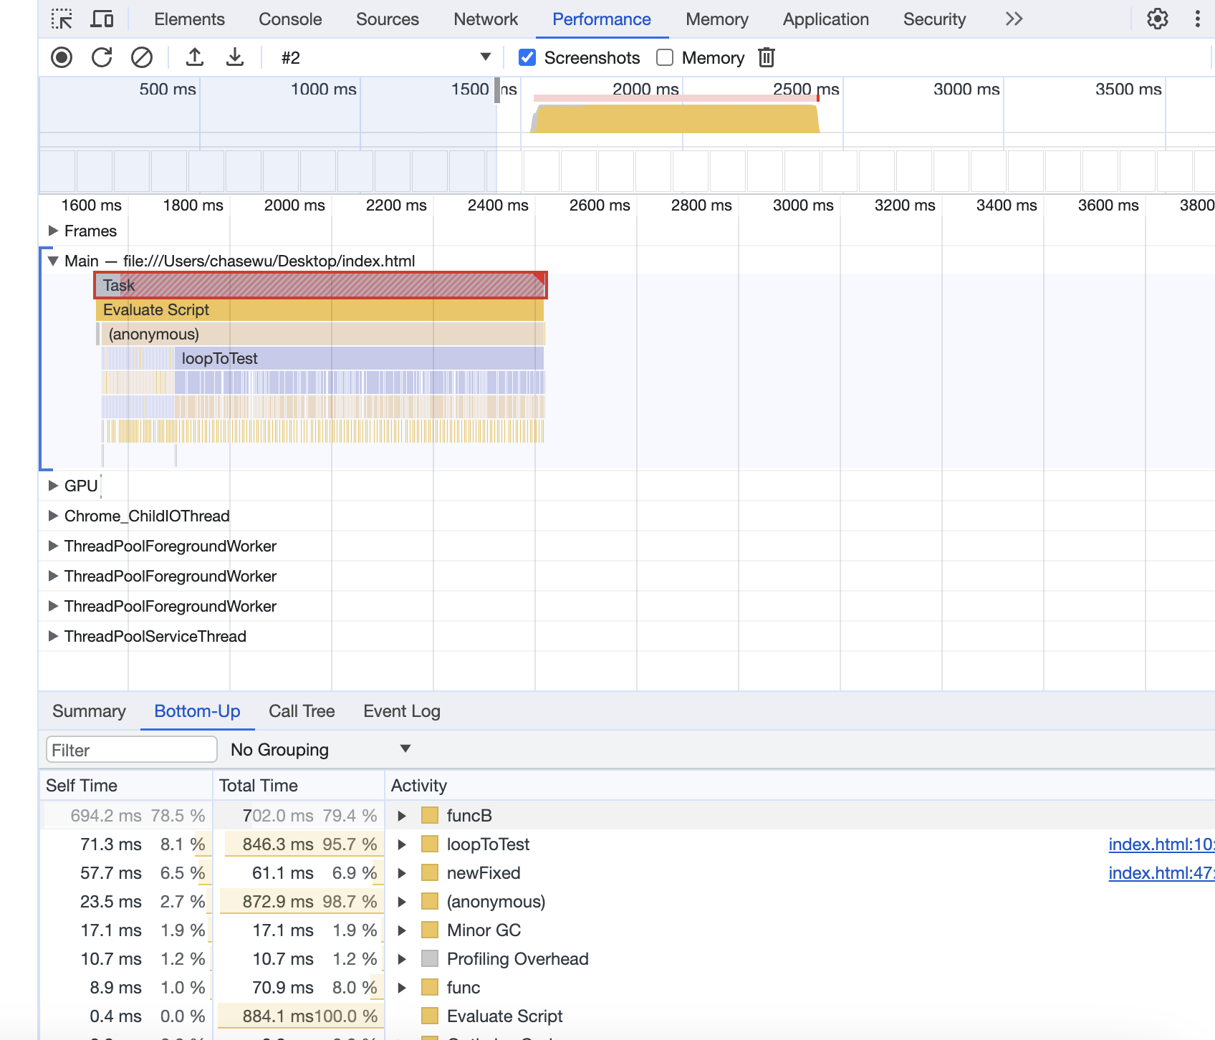Select the Bottom-Up tab
Image resolution: width=1215 pixels, height=1040 pixels.
tap(197, 711)
